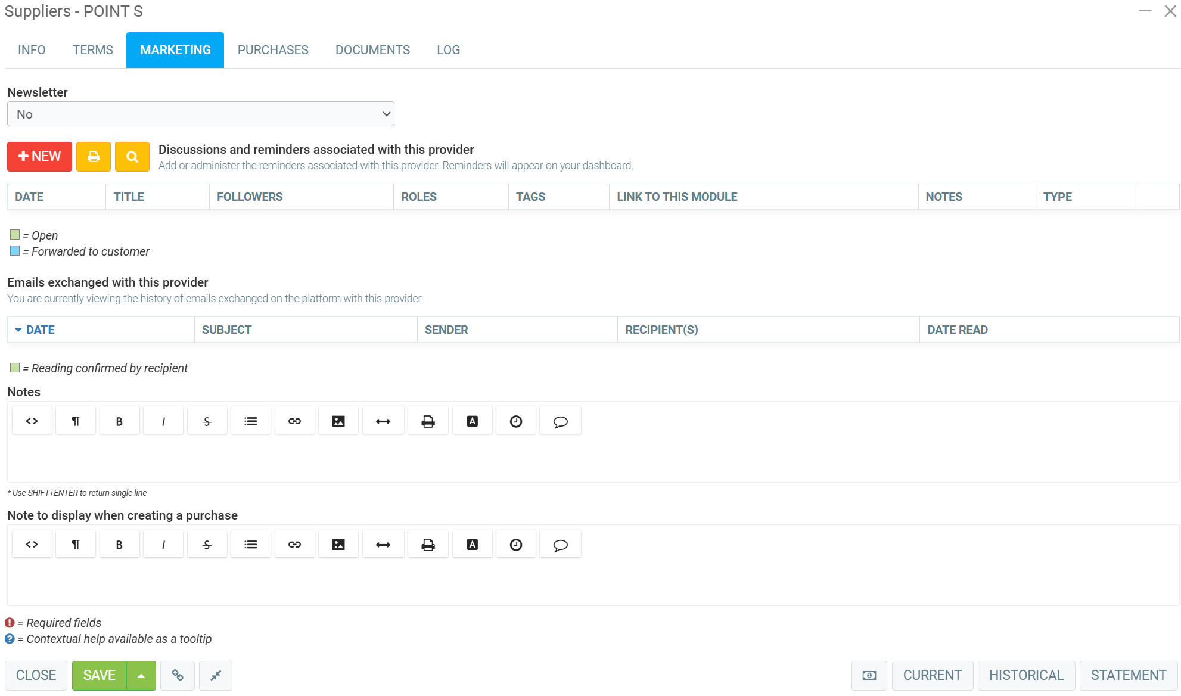Switch to the Purchases tab

pyautogui.click(x=273, y=50)
